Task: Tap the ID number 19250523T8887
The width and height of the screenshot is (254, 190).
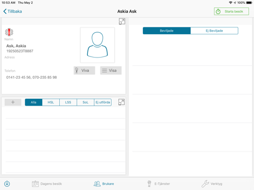Action: coord(20,51)
